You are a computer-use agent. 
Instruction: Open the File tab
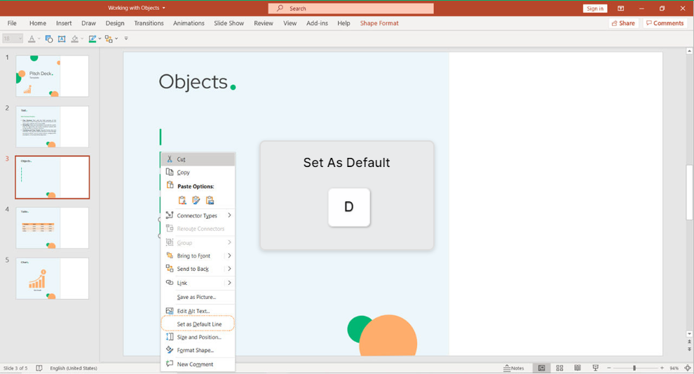[x=12, y=23]
